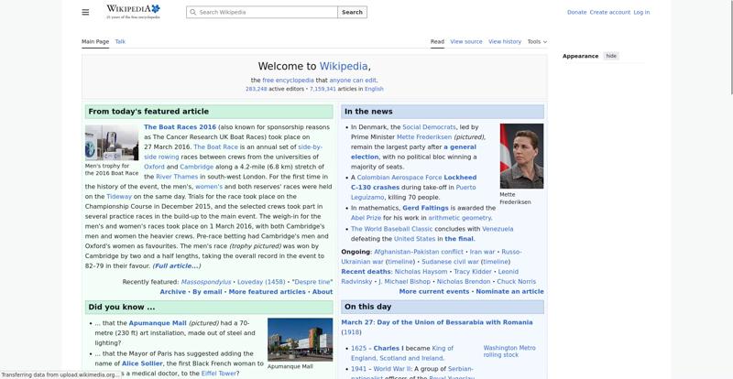This screenshot has width=733, height=379.
Task: Click the magnifier icon in search box
Action: 192,13
